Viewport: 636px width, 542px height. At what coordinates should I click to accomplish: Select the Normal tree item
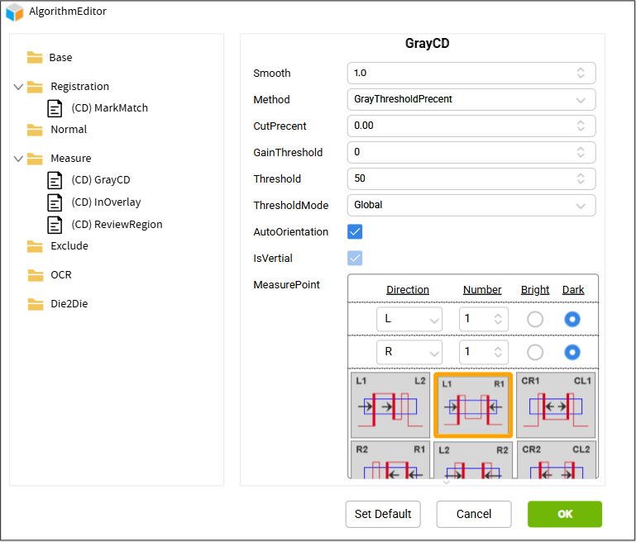[68, 130]
